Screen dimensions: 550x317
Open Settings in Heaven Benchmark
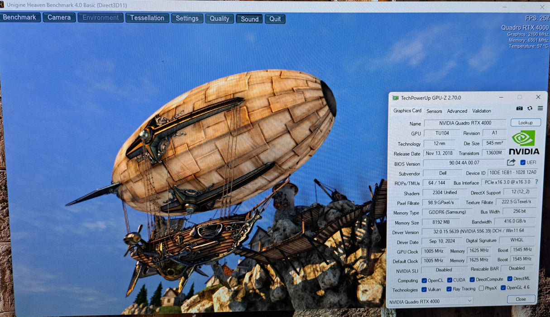187,18
